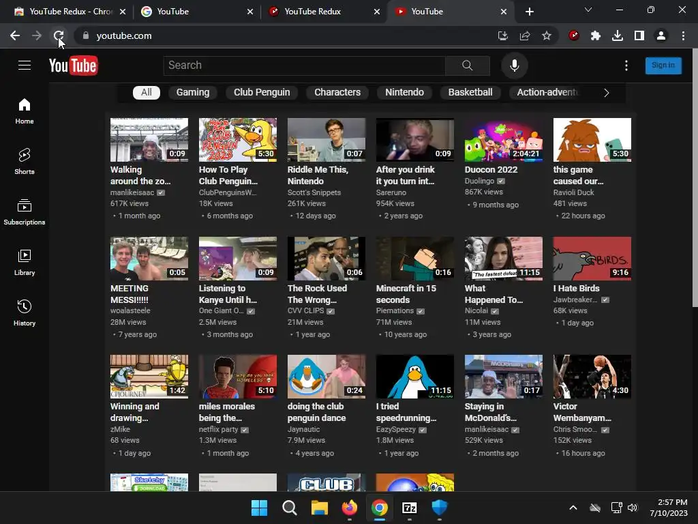Start voice search with microphone

point(514,65)
